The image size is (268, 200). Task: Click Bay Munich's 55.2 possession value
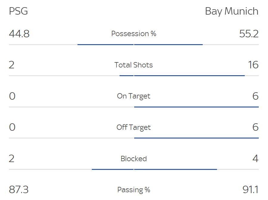tap(249, 34)
